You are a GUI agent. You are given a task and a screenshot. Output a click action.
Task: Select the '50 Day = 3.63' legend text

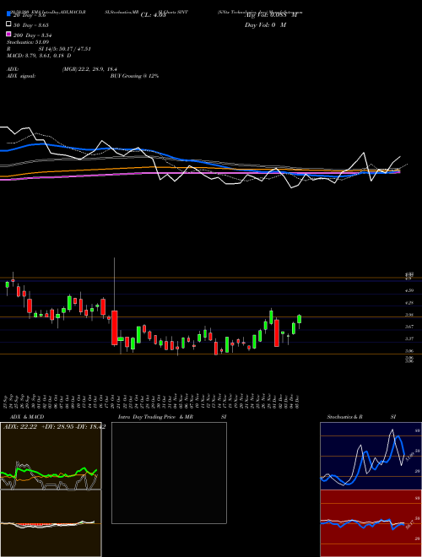pos(31,25)
